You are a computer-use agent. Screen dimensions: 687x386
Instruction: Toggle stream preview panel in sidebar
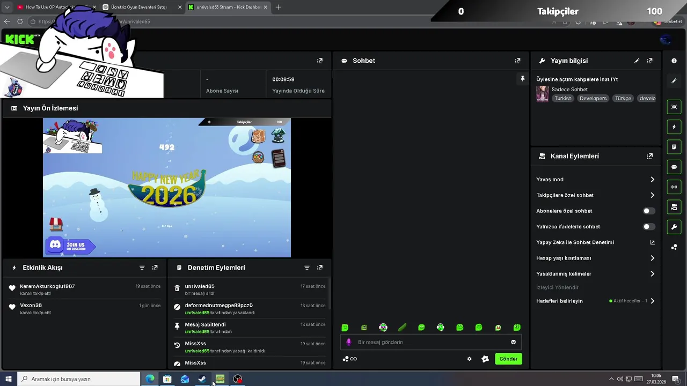coord(674,107)
